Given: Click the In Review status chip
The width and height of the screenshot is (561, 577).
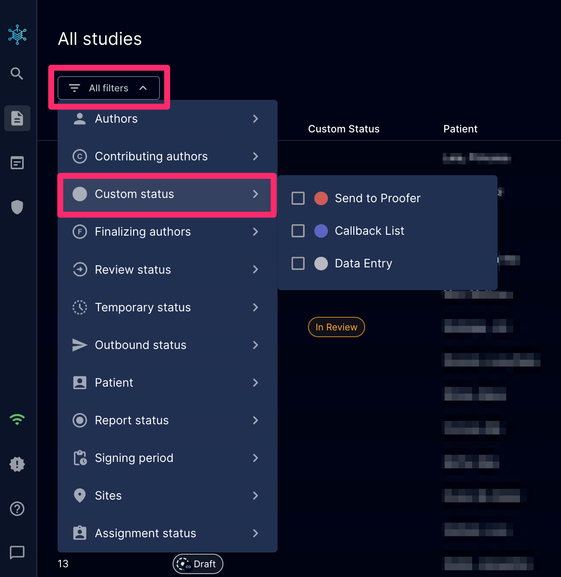Looking at the screenshot, I should (x=336, y=327).
